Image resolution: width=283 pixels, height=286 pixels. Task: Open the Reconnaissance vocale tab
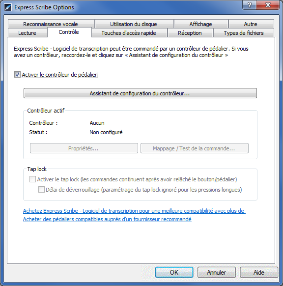[51, 24]
